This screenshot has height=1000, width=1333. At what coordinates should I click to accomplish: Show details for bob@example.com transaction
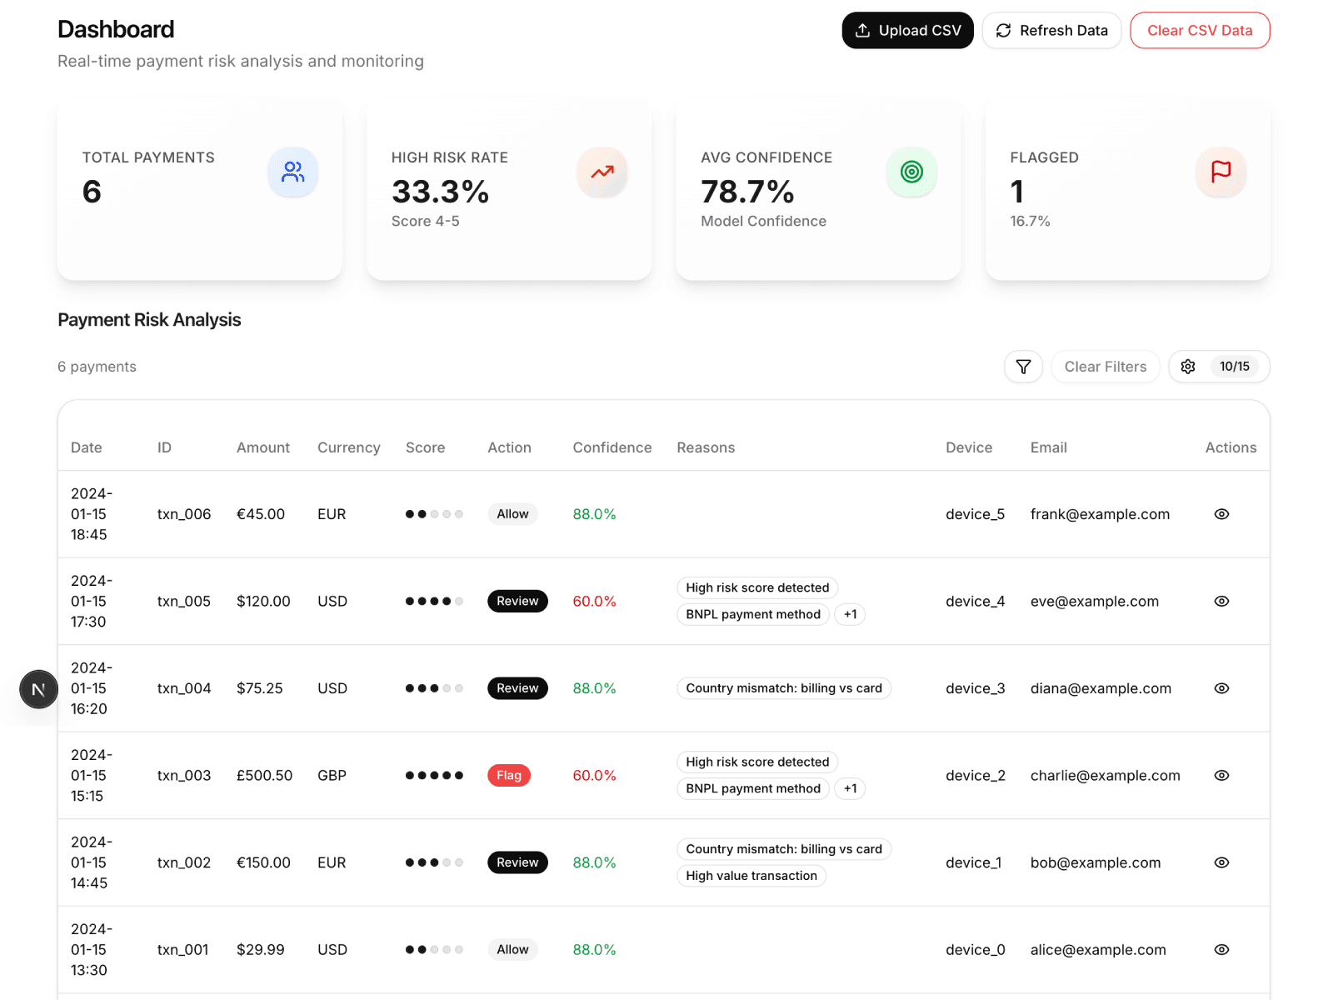[1221, 862]
